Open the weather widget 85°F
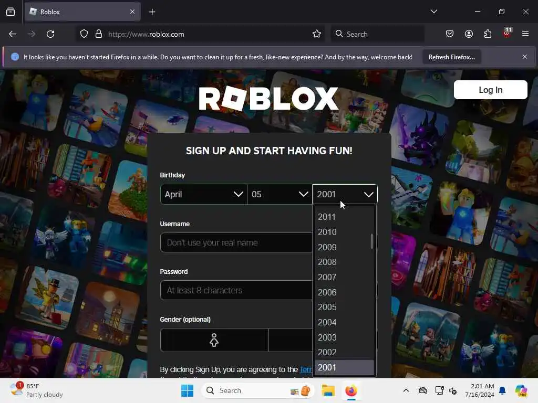 point(36,390)
